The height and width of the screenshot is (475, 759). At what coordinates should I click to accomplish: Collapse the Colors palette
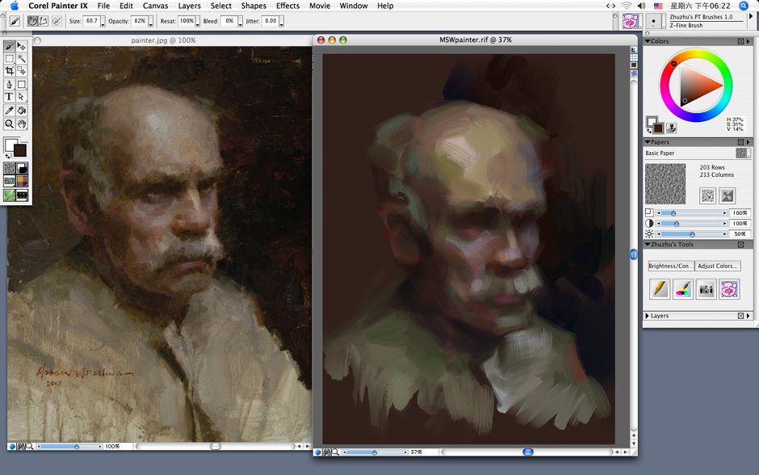click(x=648, y=41)
